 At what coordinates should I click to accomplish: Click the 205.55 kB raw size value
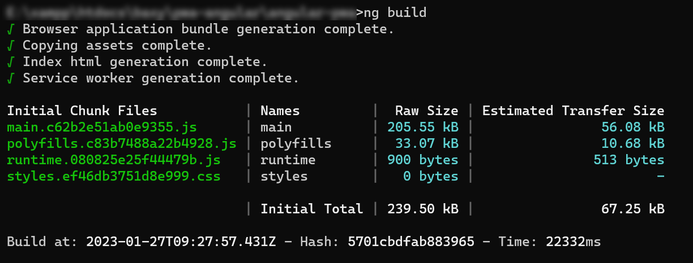coord(423,128)
